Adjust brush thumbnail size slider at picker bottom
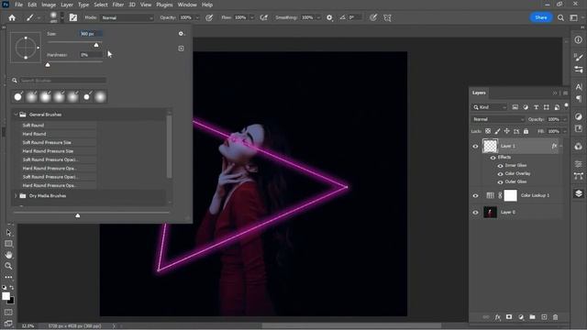Image resolution: width=587 pixels, height=330 pixels. [77, 215]
